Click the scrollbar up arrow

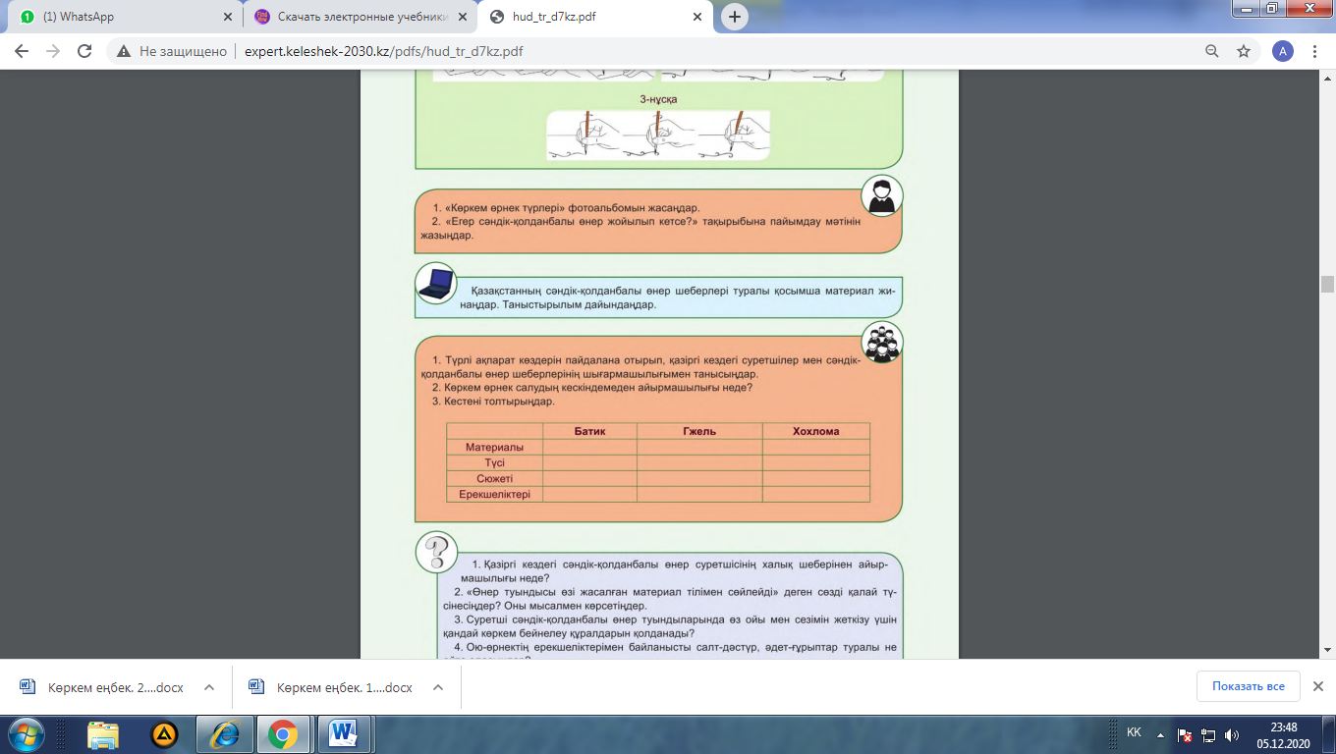pos(1327,78)
